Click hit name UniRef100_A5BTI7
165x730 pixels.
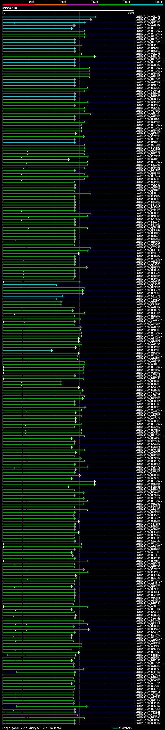tap(148, 364)
